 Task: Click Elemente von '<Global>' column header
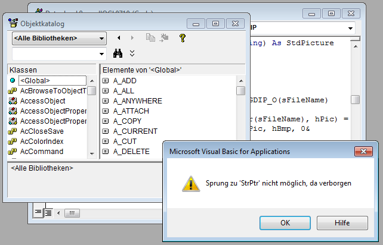coord(173,70)
